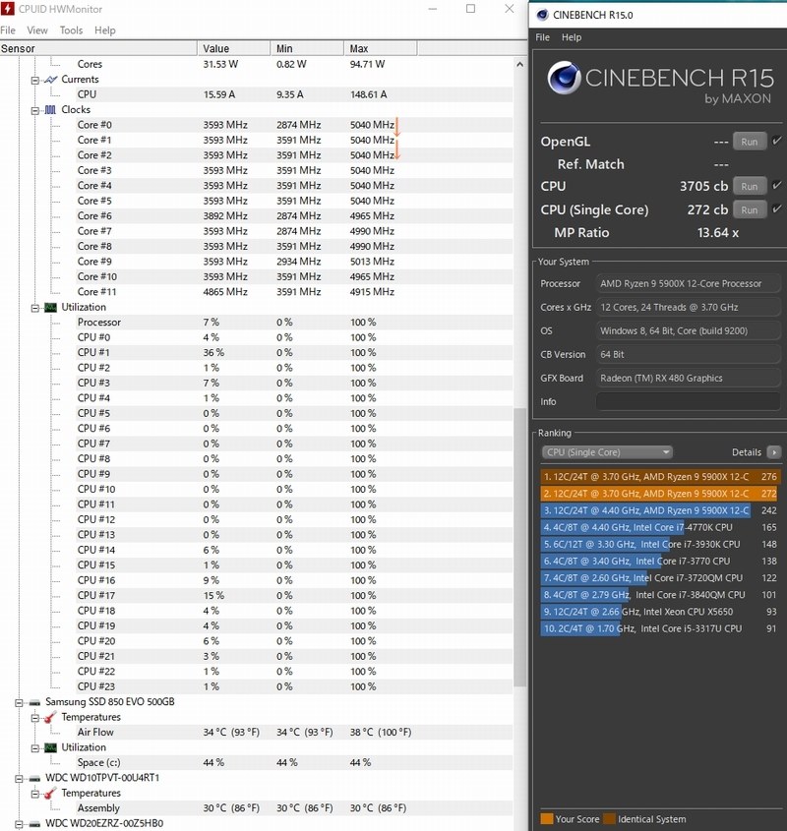Image resolution: width=787 pixels, height=831 pixels.
Task: Collapse Samsung SSD Temperatures node
Action: [x=35, y=719]
